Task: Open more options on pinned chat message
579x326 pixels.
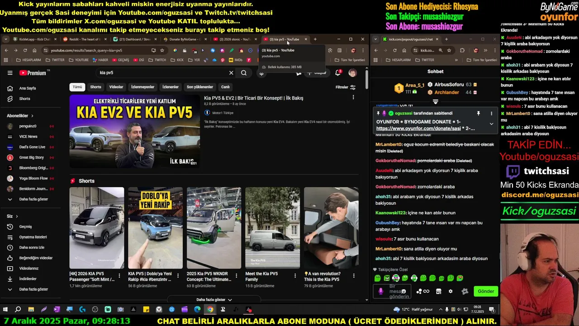Action: tap(491, 113)
